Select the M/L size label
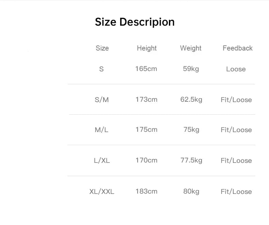Screen dimensions: 269x225 [x=101, y=130]
